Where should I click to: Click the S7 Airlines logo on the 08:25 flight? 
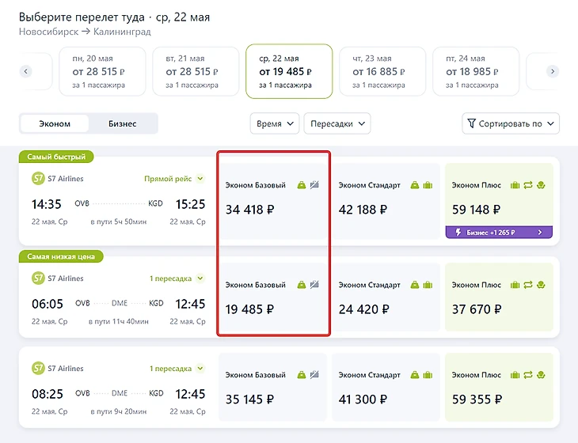click(x=38, y=369)
